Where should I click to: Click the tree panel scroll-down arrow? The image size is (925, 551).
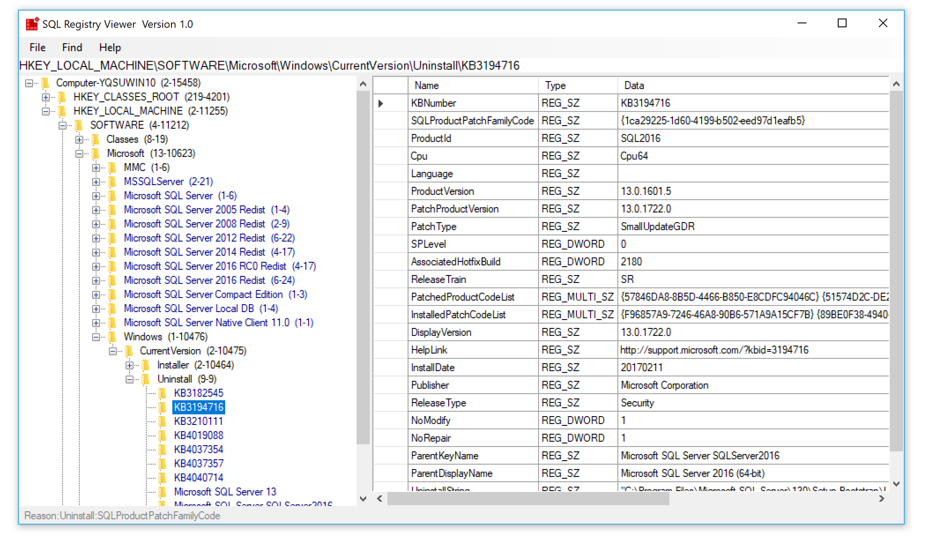coord(363,499)
